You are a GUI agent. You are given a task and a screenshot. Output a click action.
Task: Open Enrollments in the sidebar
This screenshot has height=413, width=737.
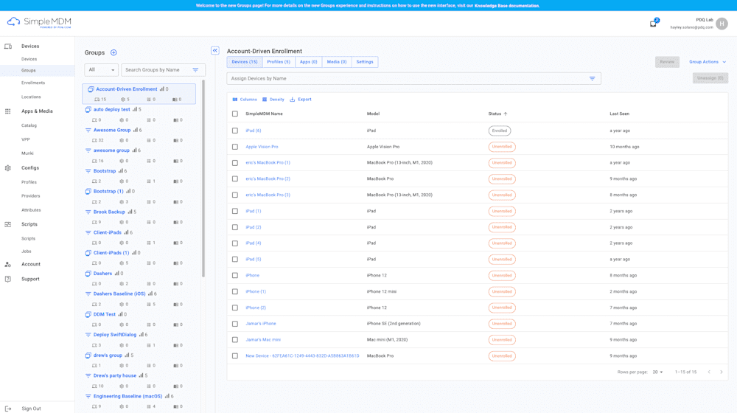pos(33,83)
